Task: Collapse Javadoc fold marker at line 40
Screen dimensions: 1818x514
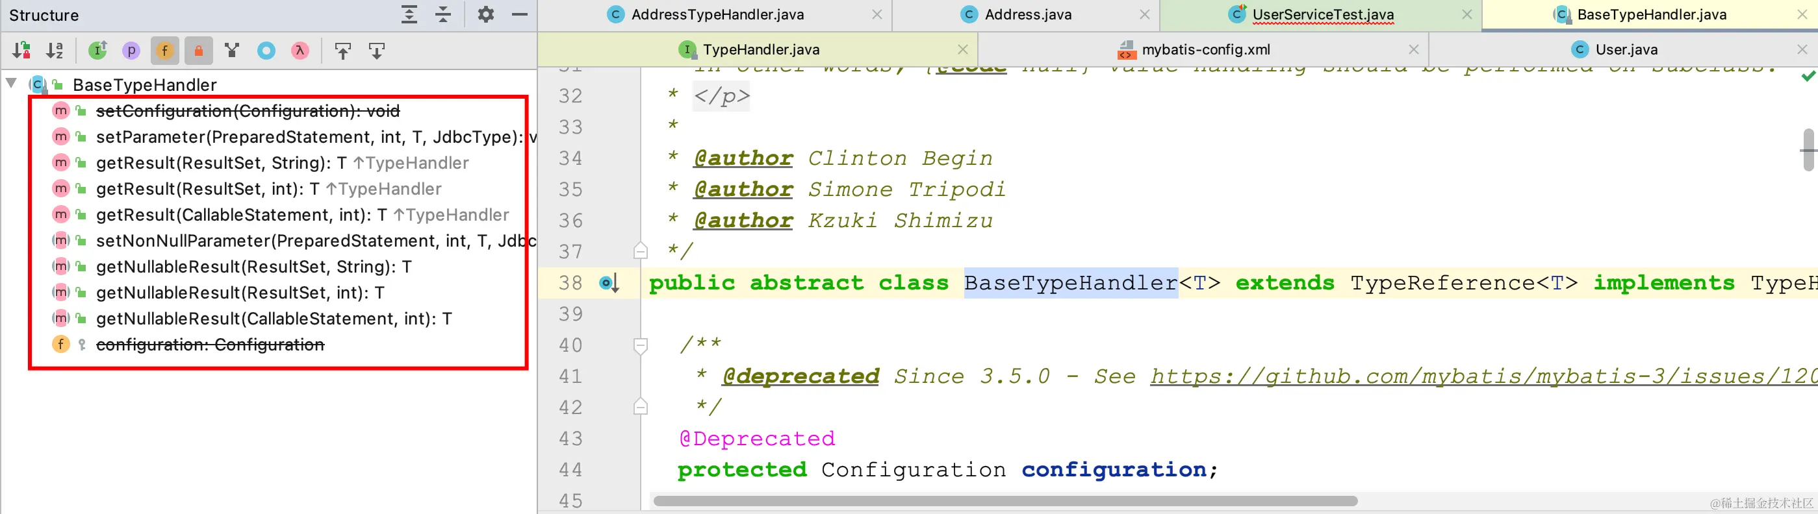Action: (640, 345)
